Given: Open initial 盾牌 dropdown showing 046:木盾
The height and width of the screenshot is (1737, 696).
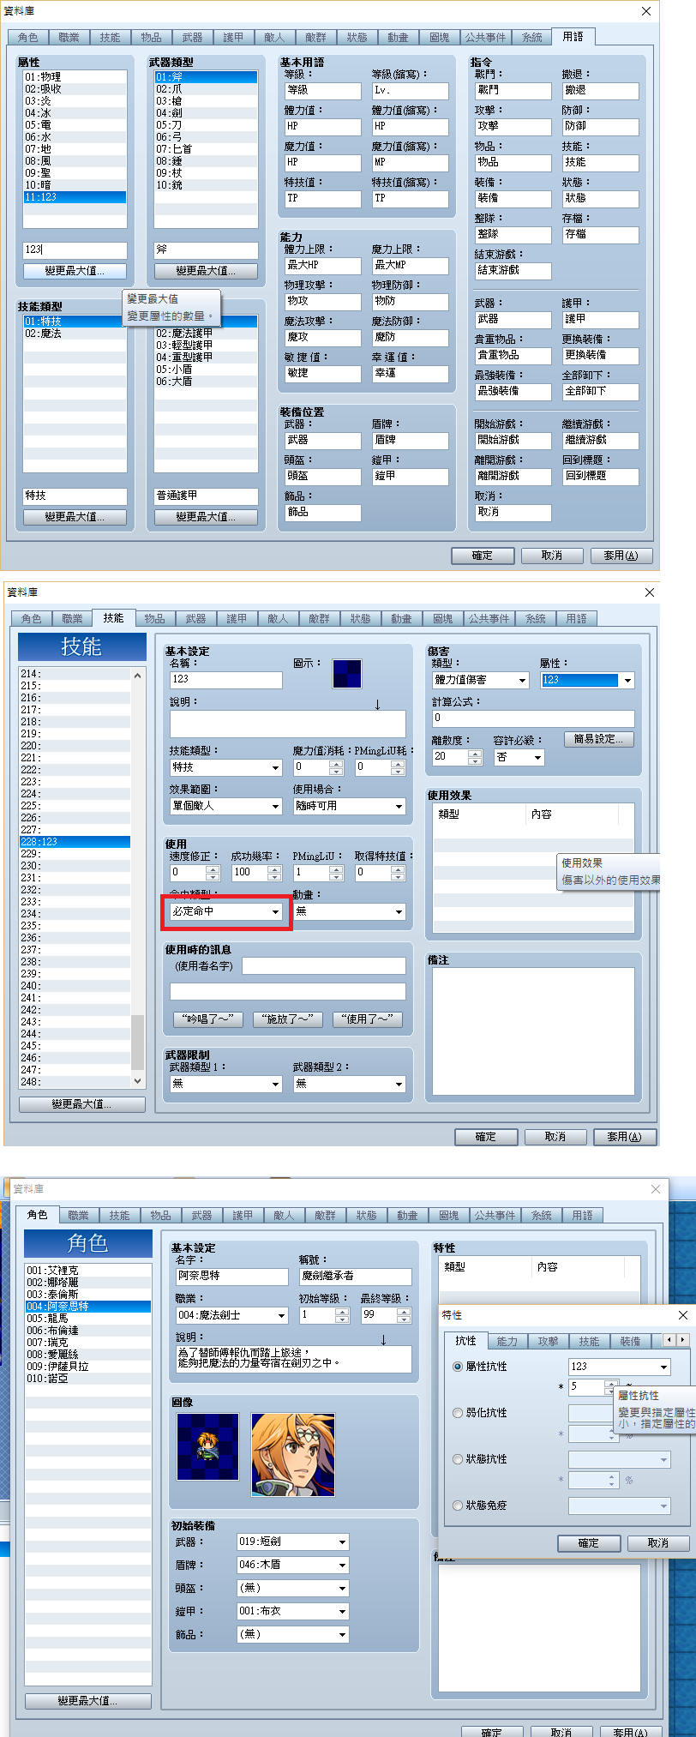Looking at the screenshot, I should point(293,1565).
